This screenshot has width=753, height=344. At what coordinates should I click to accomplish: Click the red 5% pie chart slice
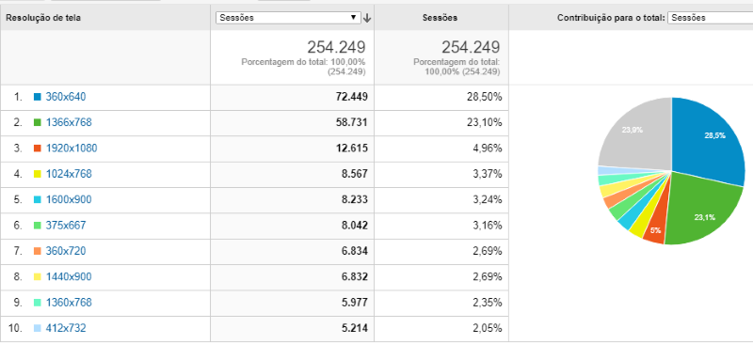[655, 229]
